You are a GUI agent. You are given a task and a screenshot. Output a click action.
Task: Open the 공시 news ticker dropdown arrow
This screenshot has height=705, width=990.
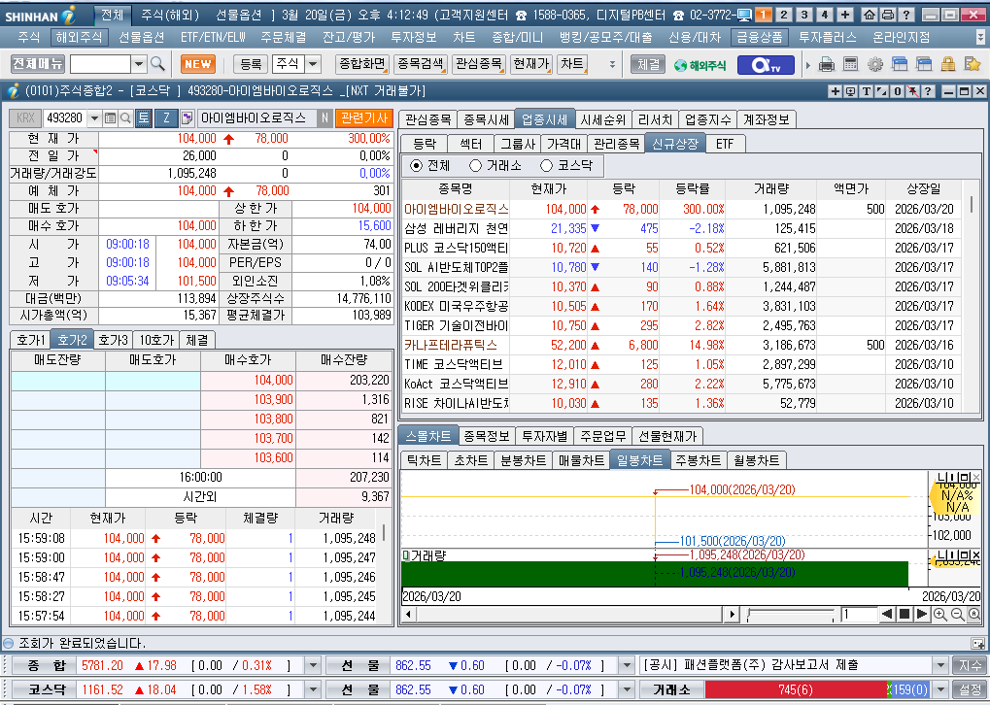point(940,665)
